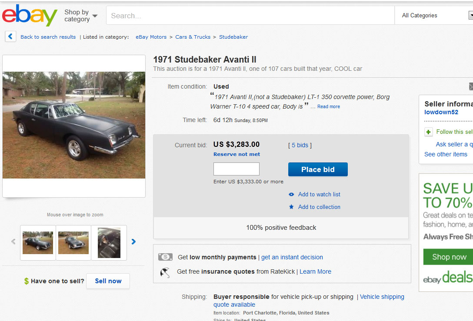This screenshot has width=473, height=321.
Task: Open the Shop by category dropdown
Action: [81, 16]
